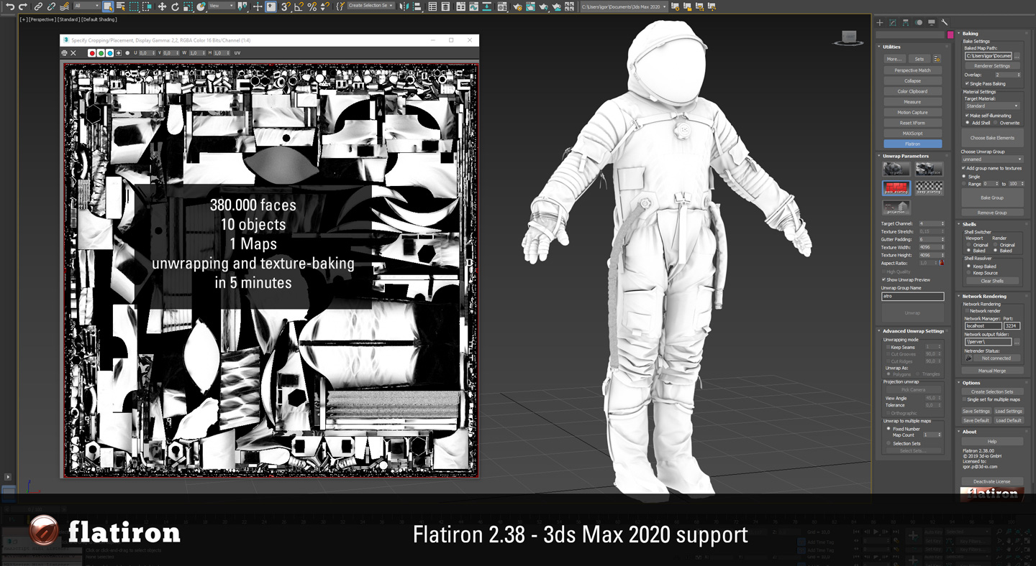Click the Undo arrow icon
Image resolution: width=1036 pixels, height=566 pixels.
point(10,6)
